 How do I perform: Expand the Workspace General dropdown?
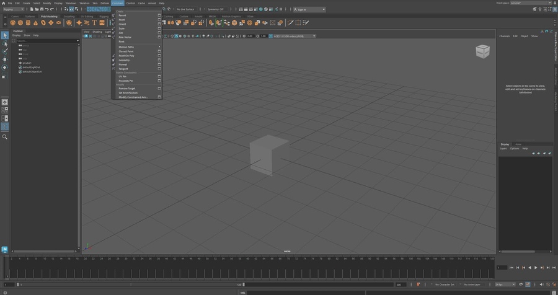click(531, 3)
